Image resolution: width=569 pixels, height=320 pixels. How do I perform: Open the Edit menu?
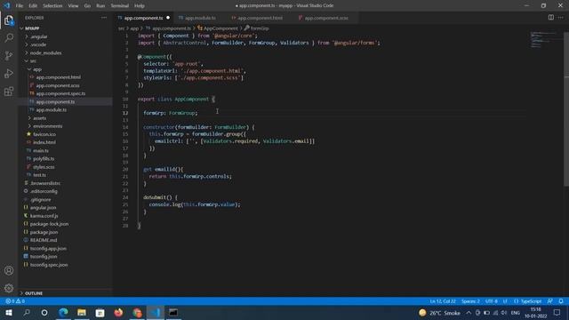point(33,6)
